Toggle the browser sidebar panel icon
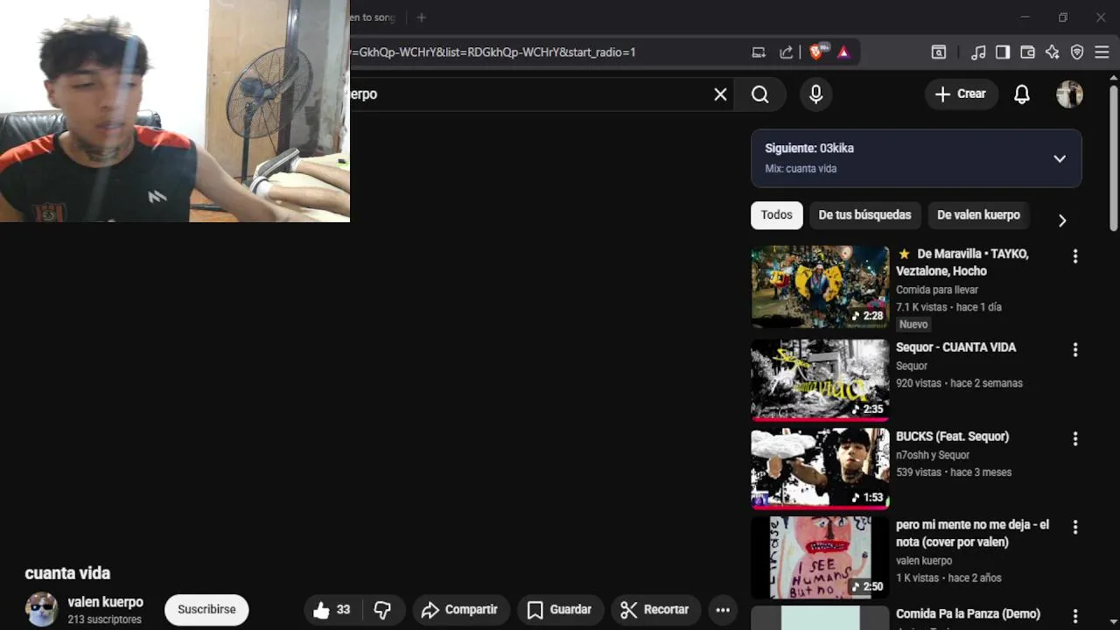Viewport: 1120px width, 630px height. pos(1003,52)
